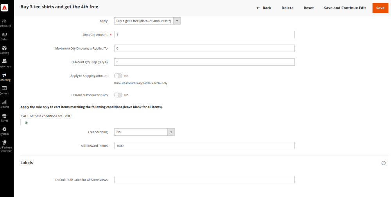Image resolution: width=391 pixels, height=197 pixels.
Task: Open the Apply action dropdown
Action: (147, 21)
